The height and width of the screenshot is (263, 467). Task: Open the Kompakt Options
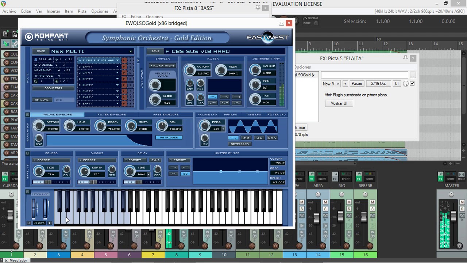pos(42,100)
